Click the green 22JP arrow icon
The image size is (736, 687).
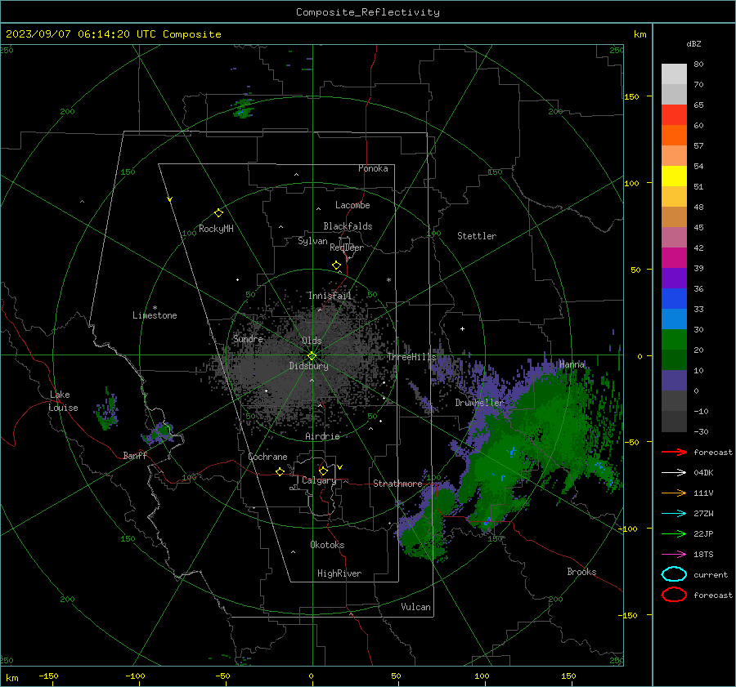pos(674,533)
